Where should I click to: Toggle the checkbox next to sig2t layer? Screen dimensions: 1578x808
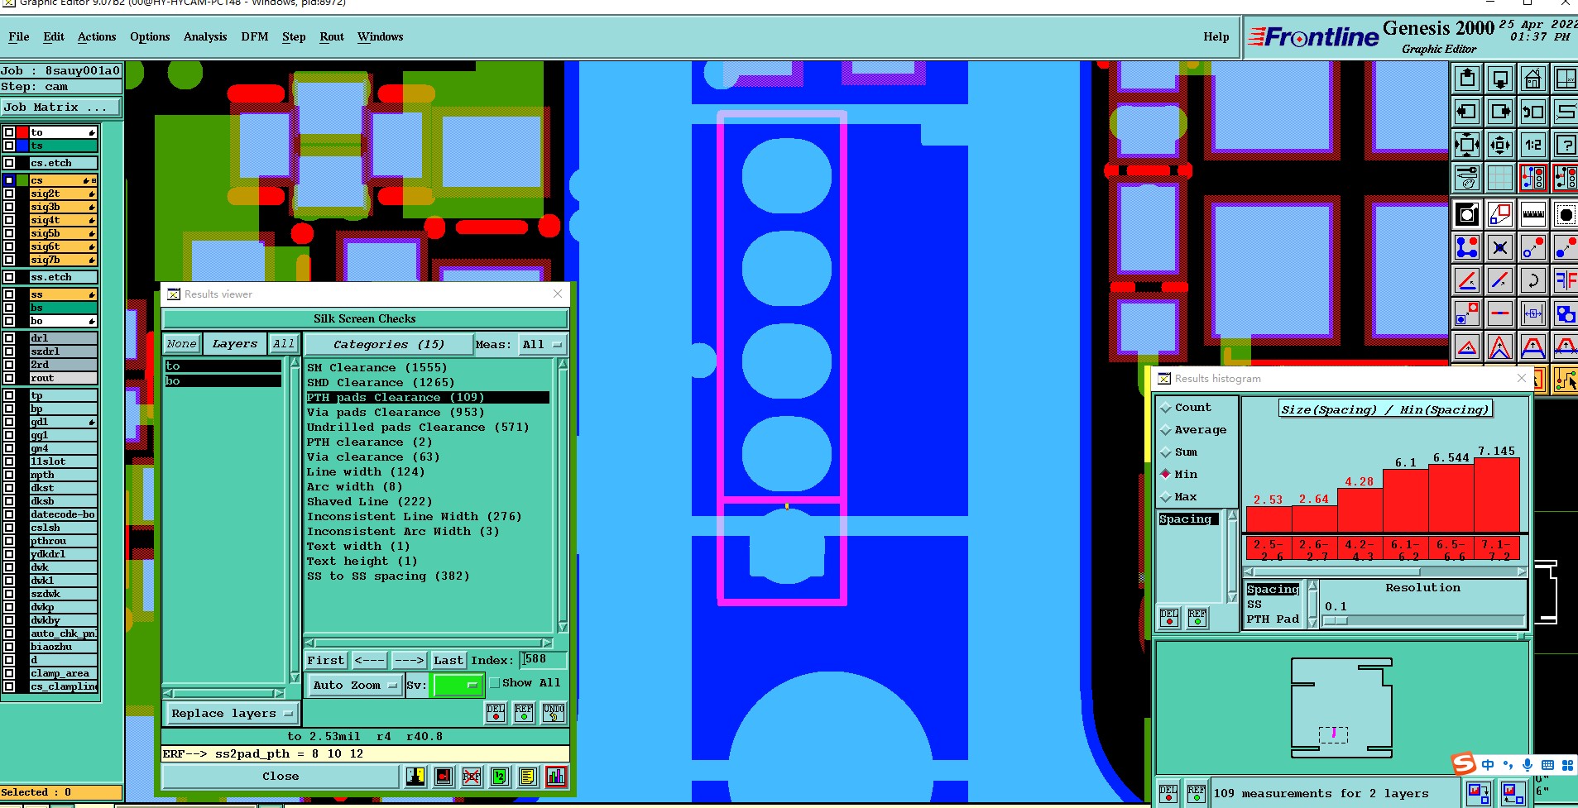(x=9, y=194)
